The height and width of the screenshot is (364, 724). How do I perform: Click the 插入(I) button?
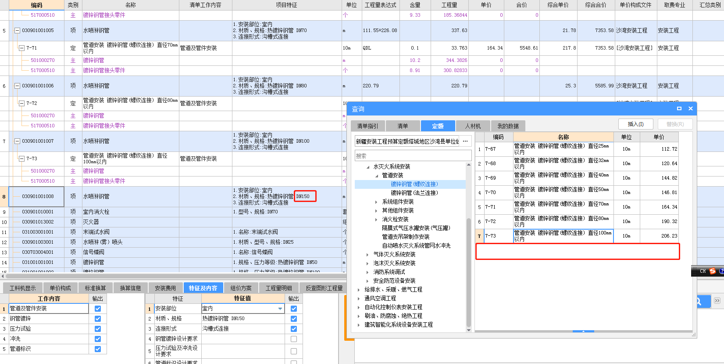pyautogui.click(x=635, y=124)
